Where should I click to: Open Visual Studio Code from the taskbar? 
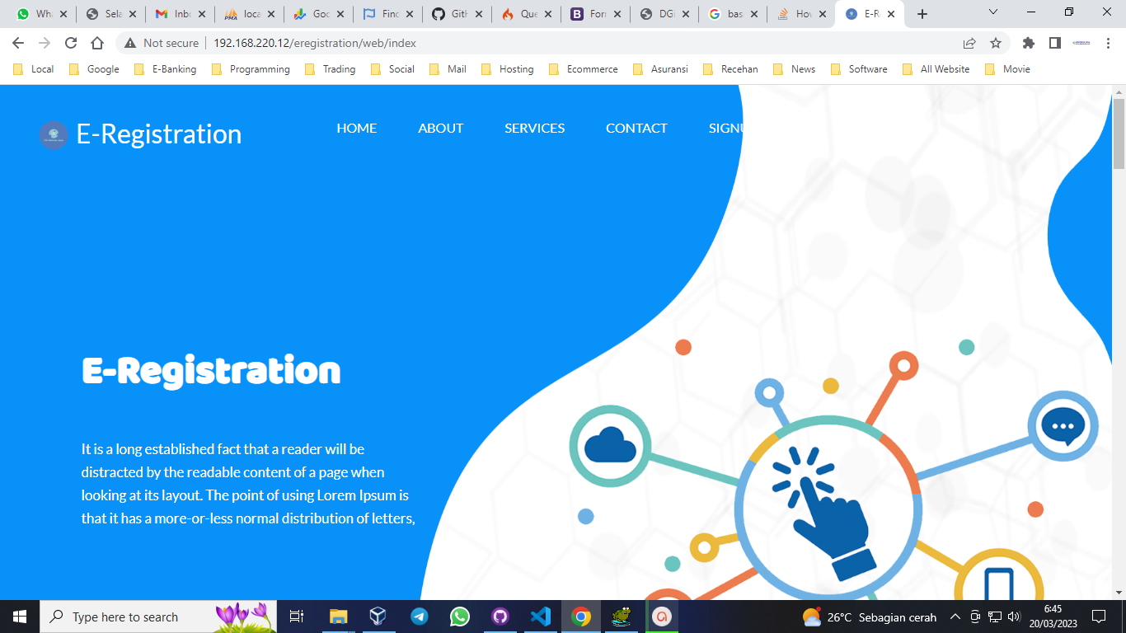tap(541, 617)
